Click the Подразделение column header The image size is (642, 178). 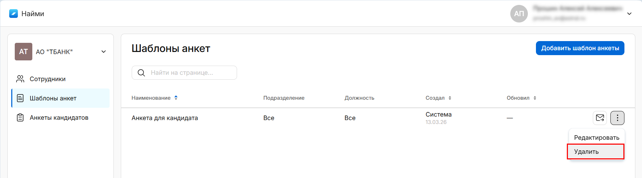[284, 98]
